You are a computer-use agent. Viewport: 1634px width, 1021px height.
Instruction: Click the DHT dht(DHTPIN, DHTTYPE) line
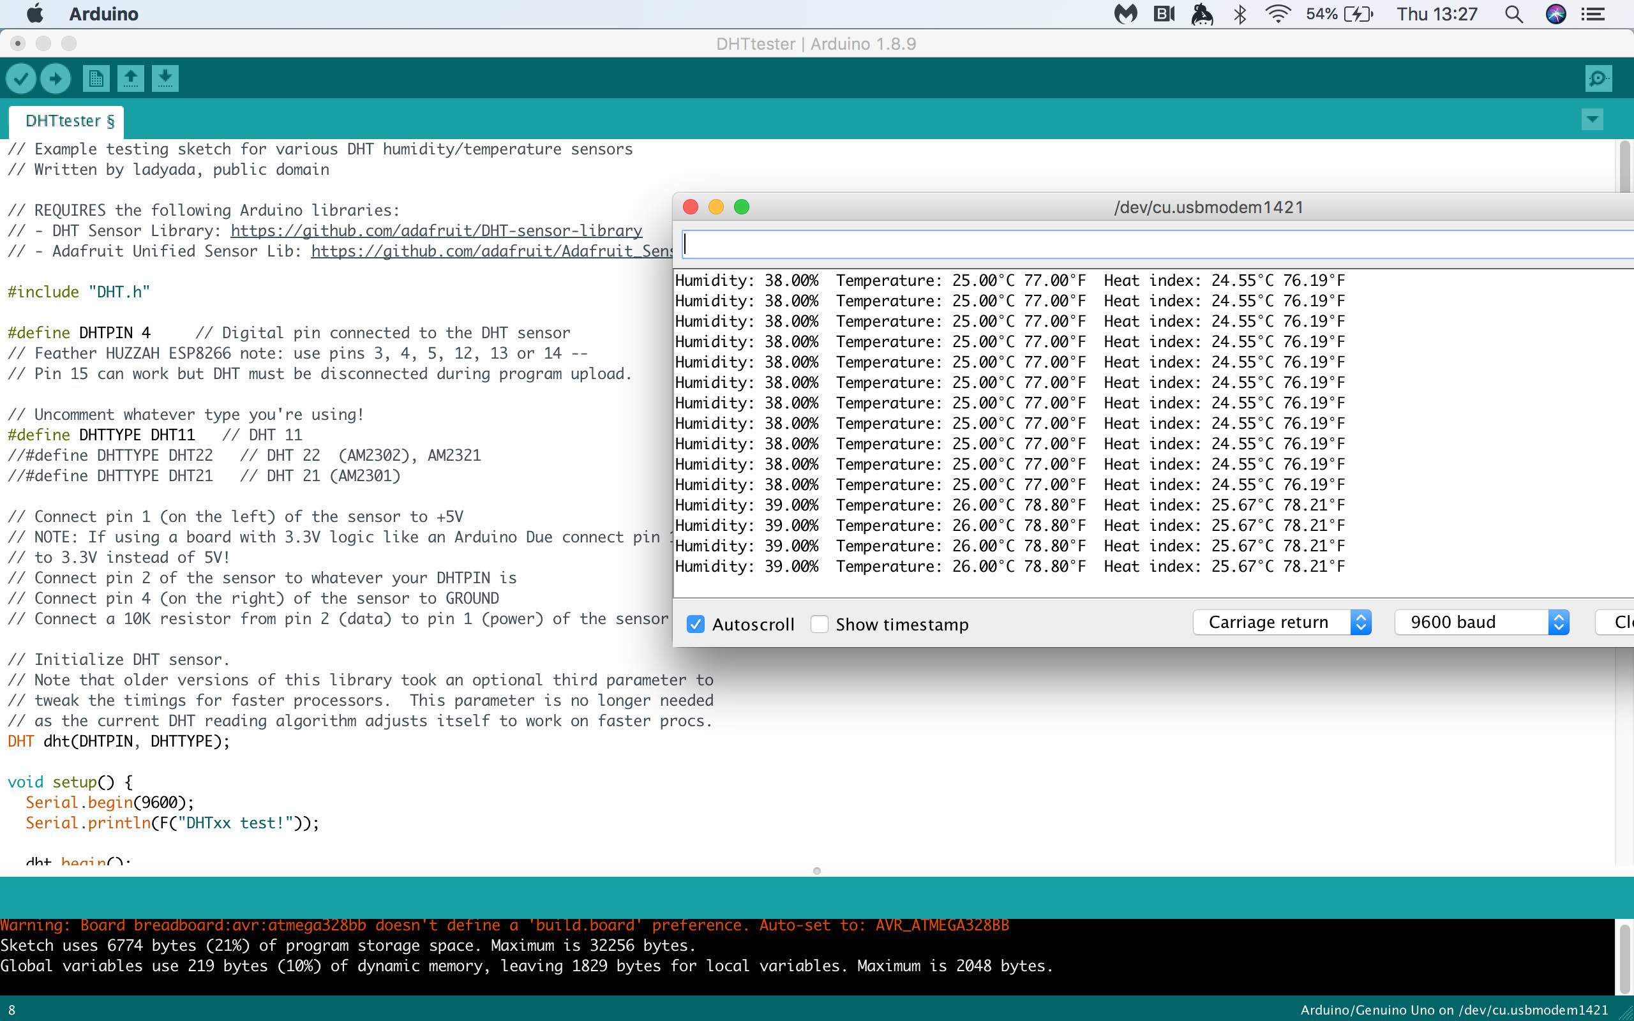pos(119,742)
